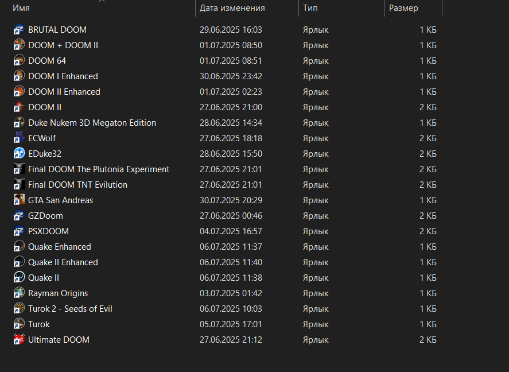Click the date 27.06.2025 21:12
The width and height of the screenshot is (509, 372).
click(231, 340)
